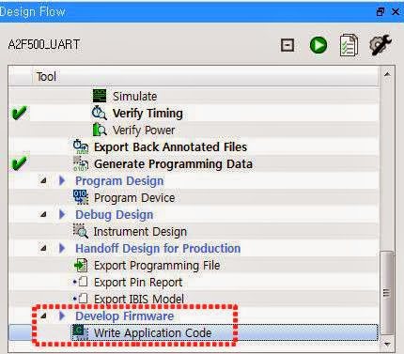This screenshot has height=354, width=404.
Task: Select Export IBIS Model item
Action: (x=139, y=299)
